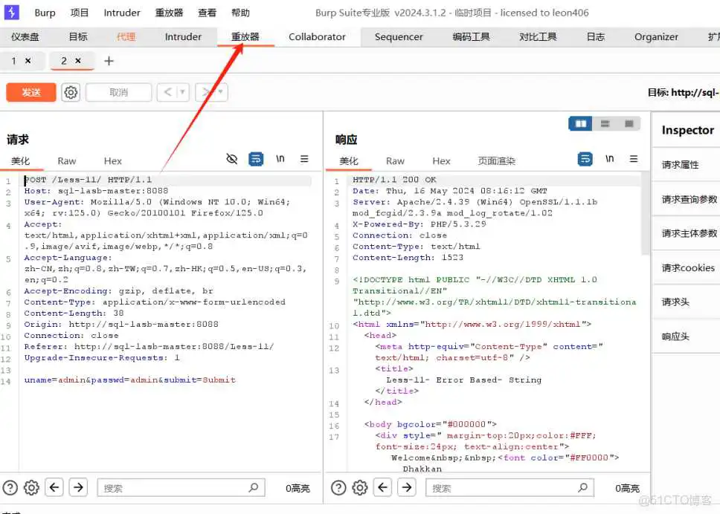Switch to the Organizer tab

pyautogui.click(x=656, y=36)
